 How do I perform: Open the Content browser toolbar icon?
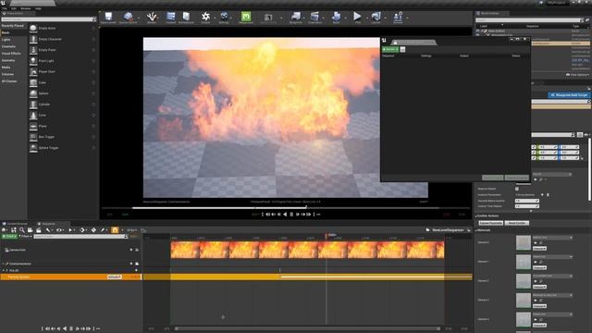click(x=170, y=17)
